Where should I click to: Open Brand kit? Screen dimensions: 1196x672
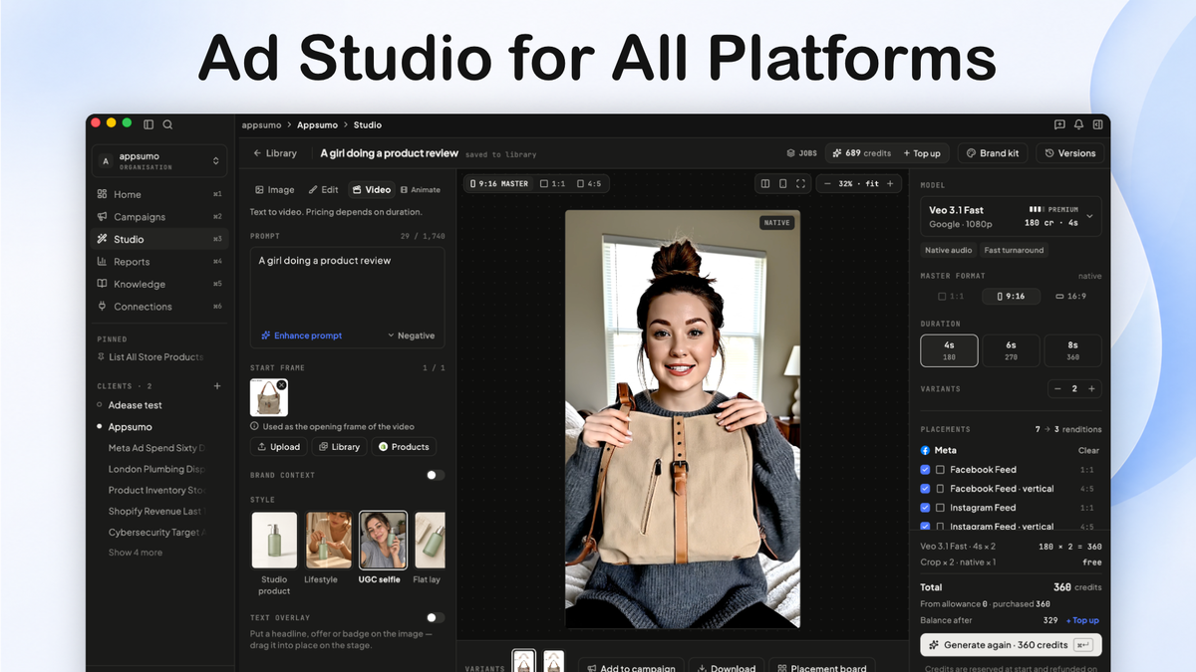pyautogui.click(x=994, y=153)
